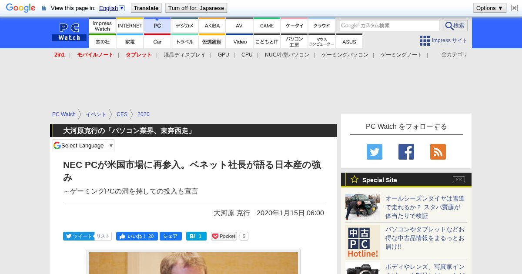This screenshot has width=522, height=274.
Task: Open the パソコン工房 tab
Action: pyautogui.click(x=294, y=41)
